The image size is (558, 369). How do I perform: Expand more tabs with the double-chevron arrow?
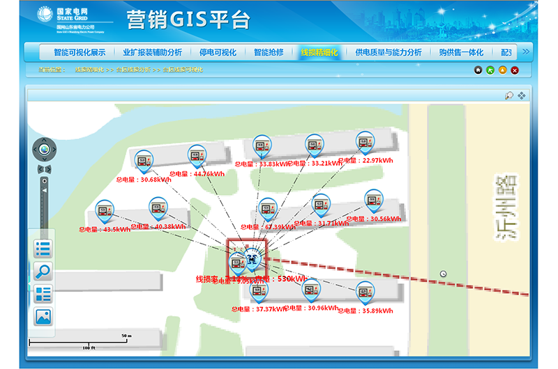526,51
